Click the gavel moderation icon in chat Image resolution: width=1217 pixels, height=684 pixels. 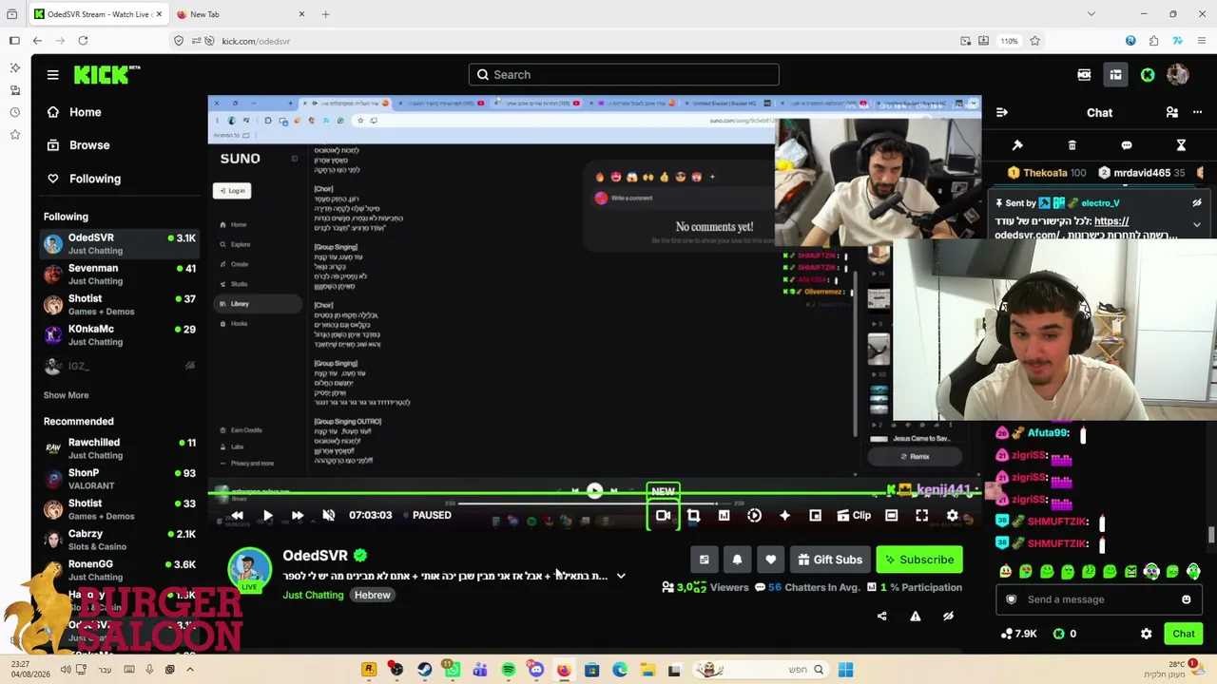point(1017,145)
